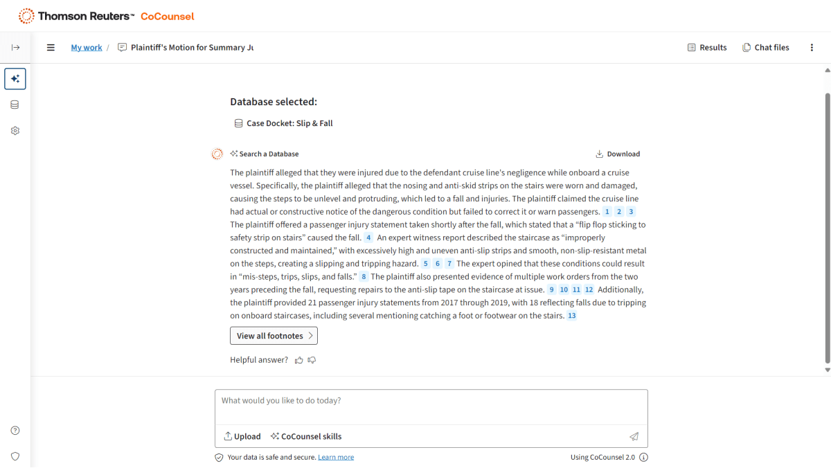Open the hamburger menu

pos(51,48)
